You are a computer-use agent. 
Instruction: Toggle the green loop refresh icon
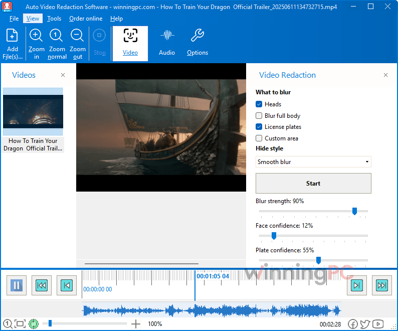point(34,323)
